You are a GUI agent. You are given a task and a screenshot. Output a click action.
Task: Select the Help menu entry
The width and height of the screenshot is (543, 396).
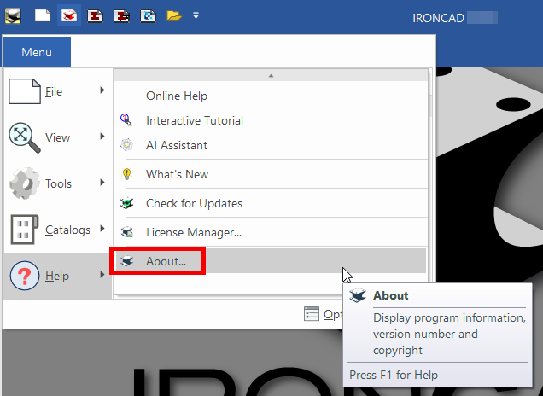(57, 276)
